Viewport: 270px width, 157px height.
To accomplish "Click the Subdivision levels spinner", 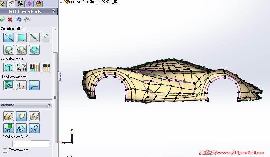I will [49, 144].
